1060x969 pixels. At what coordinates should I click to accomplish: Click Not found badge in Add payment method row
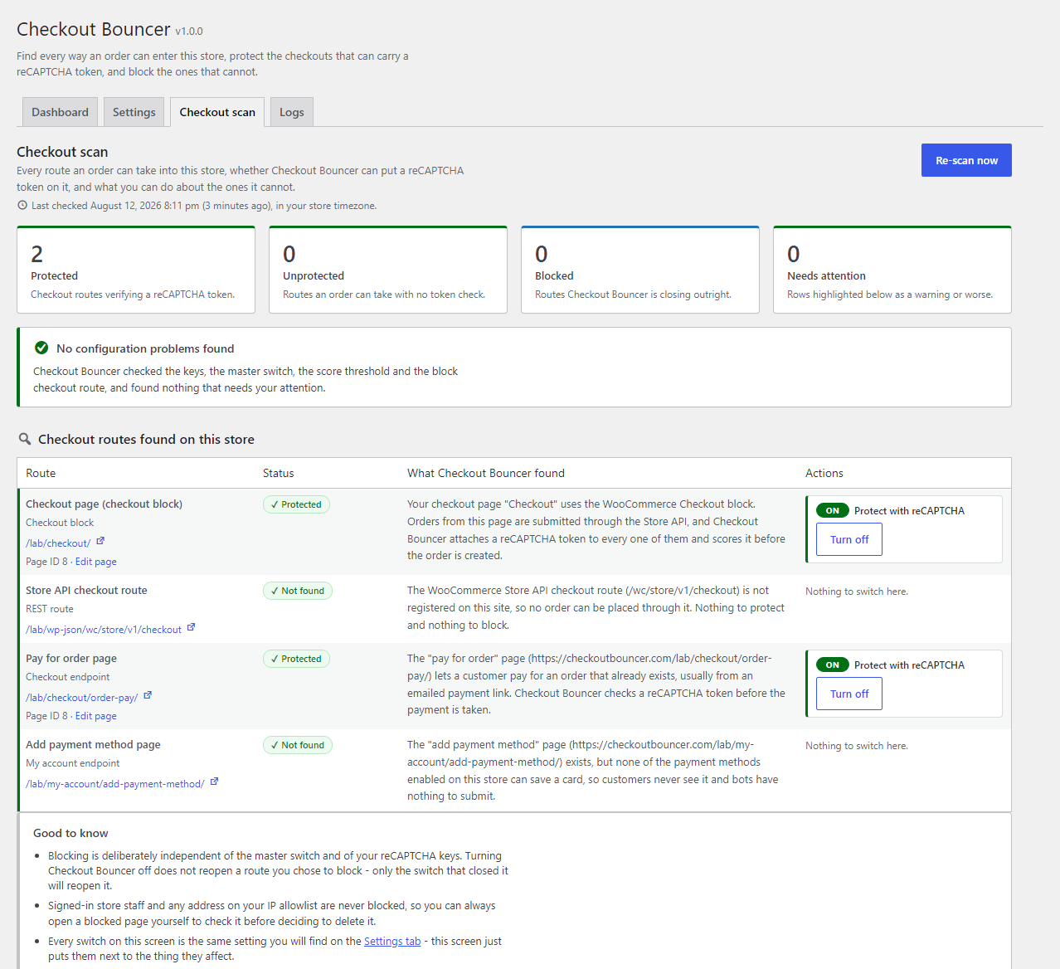click(298, 745)
